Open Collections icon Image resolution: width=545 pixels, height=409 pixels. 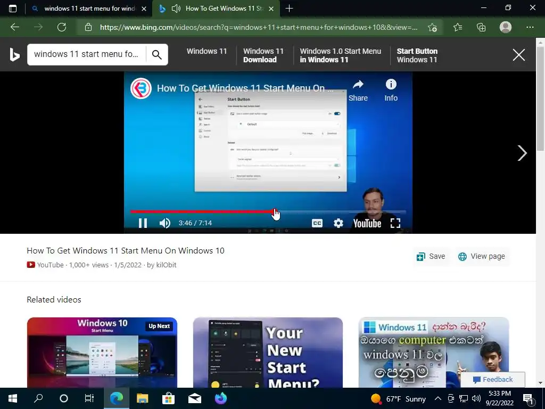[x=481, y=27]
